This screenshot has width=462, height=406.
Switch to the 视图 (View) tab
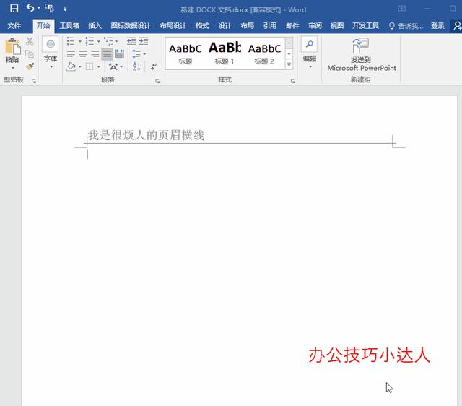[337, 26]
